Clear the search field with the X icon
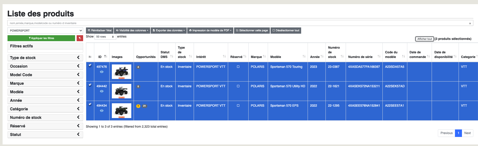Viewport: 478px width, 146px height. point(470,23)
